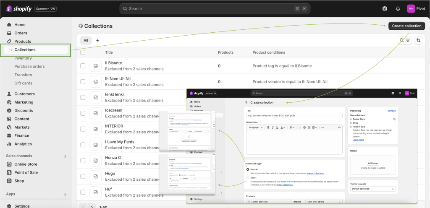The height and width of the screenshot is (208, 430).
Task: Open Online Store sales channel
Action: pos(26,164)
